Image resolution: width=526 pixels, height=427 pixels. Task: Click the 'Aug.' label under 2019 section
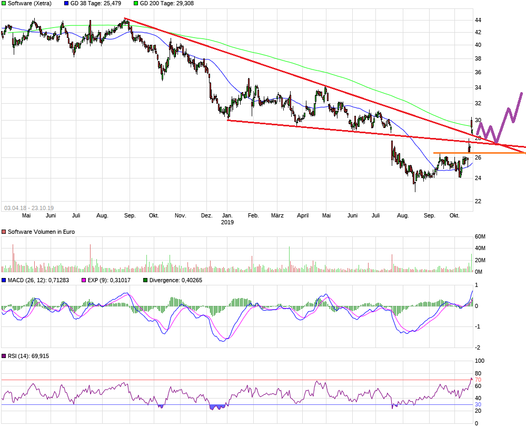coord(403,215)
